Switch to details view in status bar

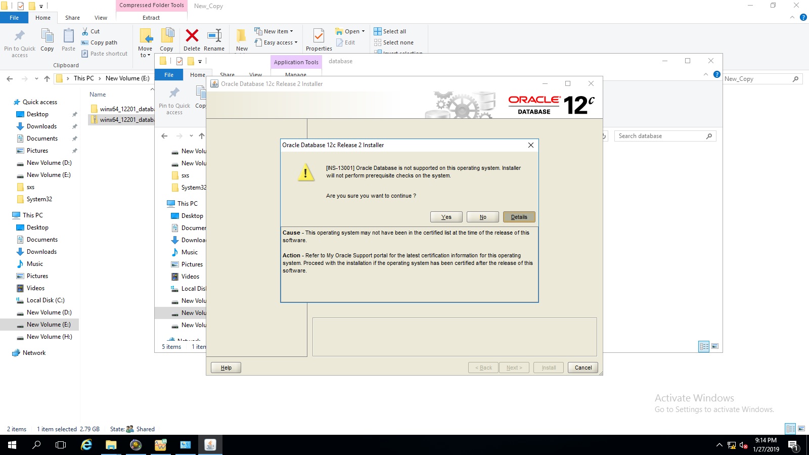(790, 429)
